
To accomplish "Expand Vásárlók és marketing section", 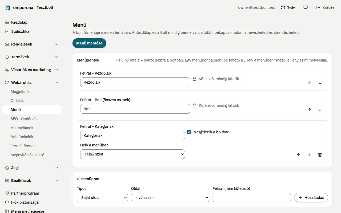I will pyautogui.click(x=32, y=70).
